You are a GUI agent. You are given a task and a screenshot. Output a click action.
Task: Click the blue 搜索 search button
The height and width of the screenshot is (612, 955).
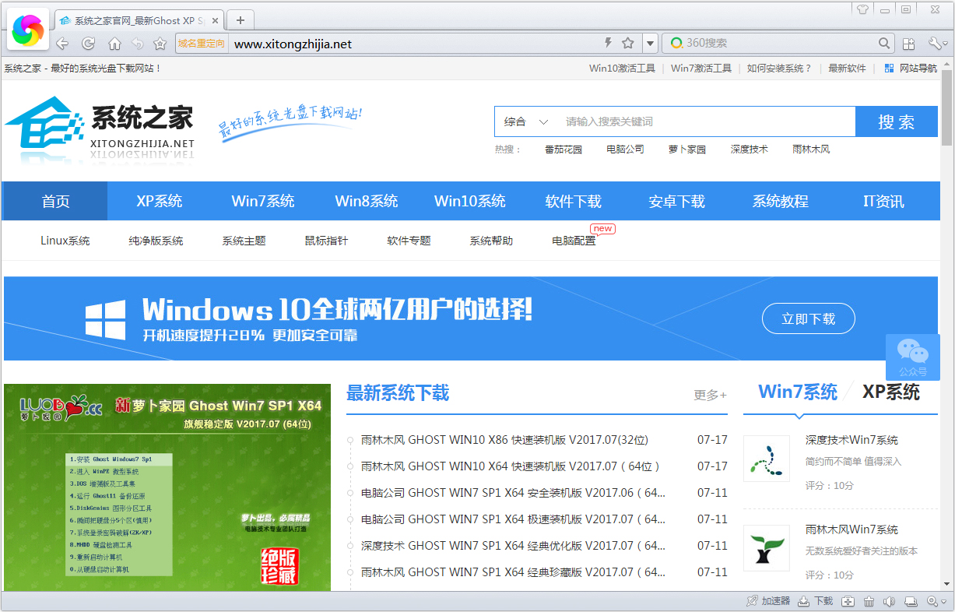point(896,121)
